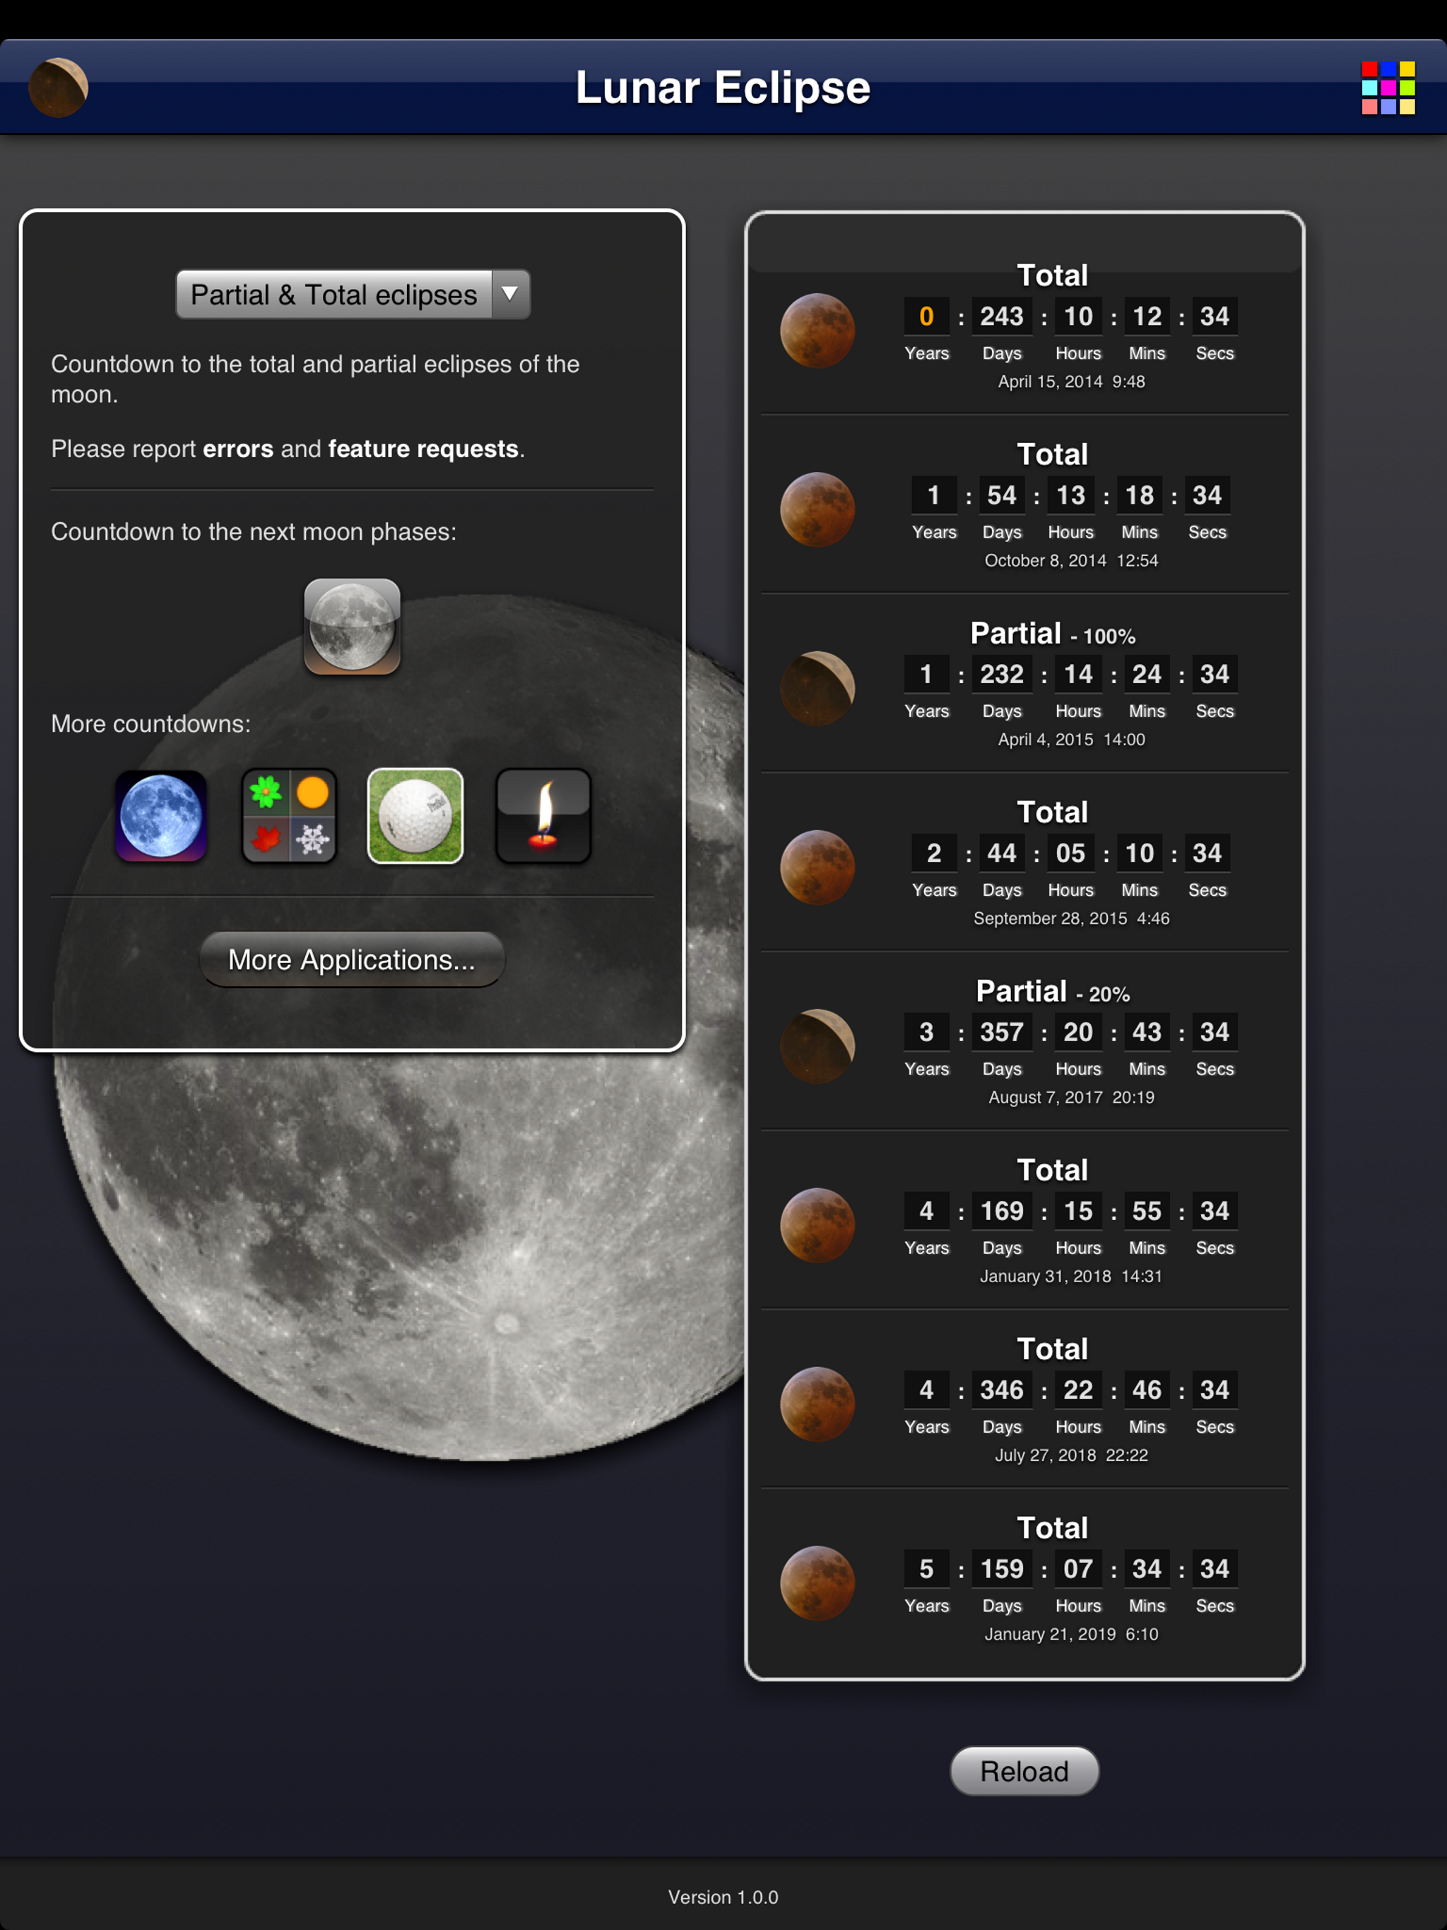This screenshot has width=1447, height=1930.
Task: Click the red swatch in color grid
Action: (1369, 69)
